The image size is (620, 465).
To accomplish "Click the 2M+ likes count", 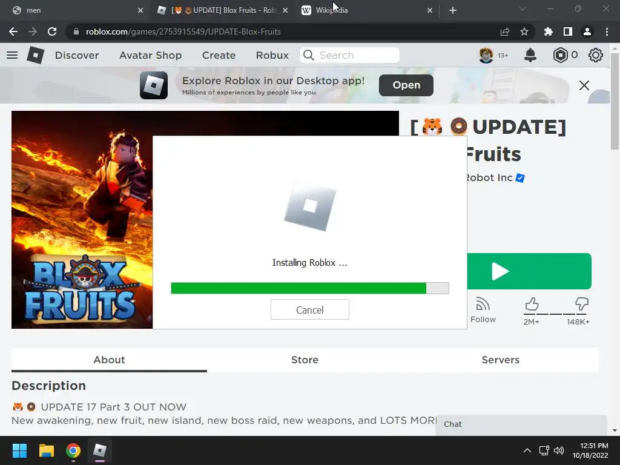I will click(x=531, y=322).
